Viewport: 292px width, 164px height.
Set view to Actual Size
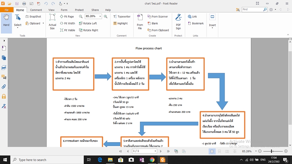tap(52, 22)
